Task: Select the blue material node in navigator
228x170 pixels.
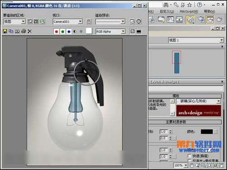Action: click(x=177, y=63)
